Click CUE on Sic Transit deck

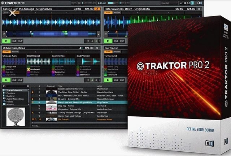116,80
